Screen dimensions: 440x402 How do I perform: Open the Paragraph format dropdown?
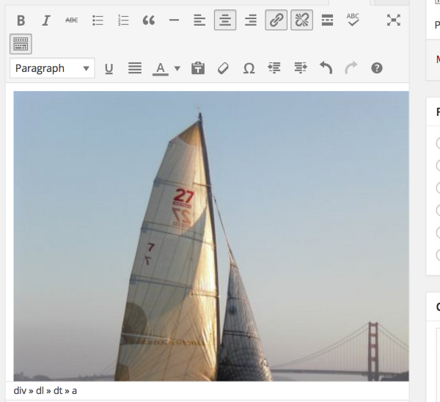(x=52, y=68)
